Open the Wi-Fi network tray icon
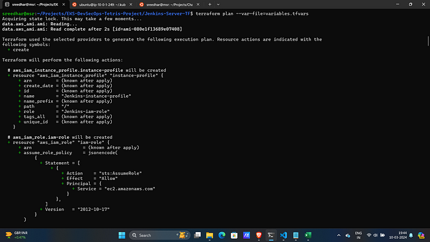Screen dimensions: 430x242 pos(369,235)
